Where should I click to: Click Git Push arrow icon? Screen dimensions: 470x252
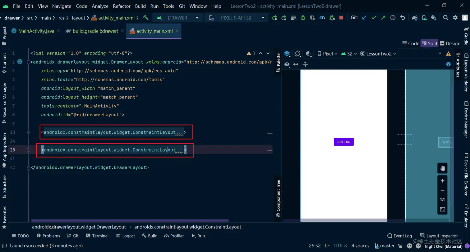(x=383, y=18)
